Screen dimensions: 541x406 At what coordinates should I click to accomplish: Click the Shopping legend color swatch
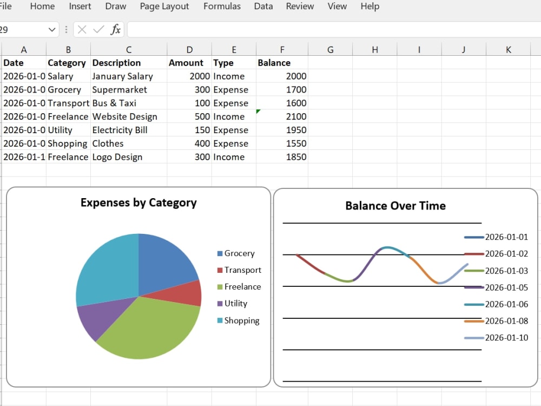coord(220,320)
